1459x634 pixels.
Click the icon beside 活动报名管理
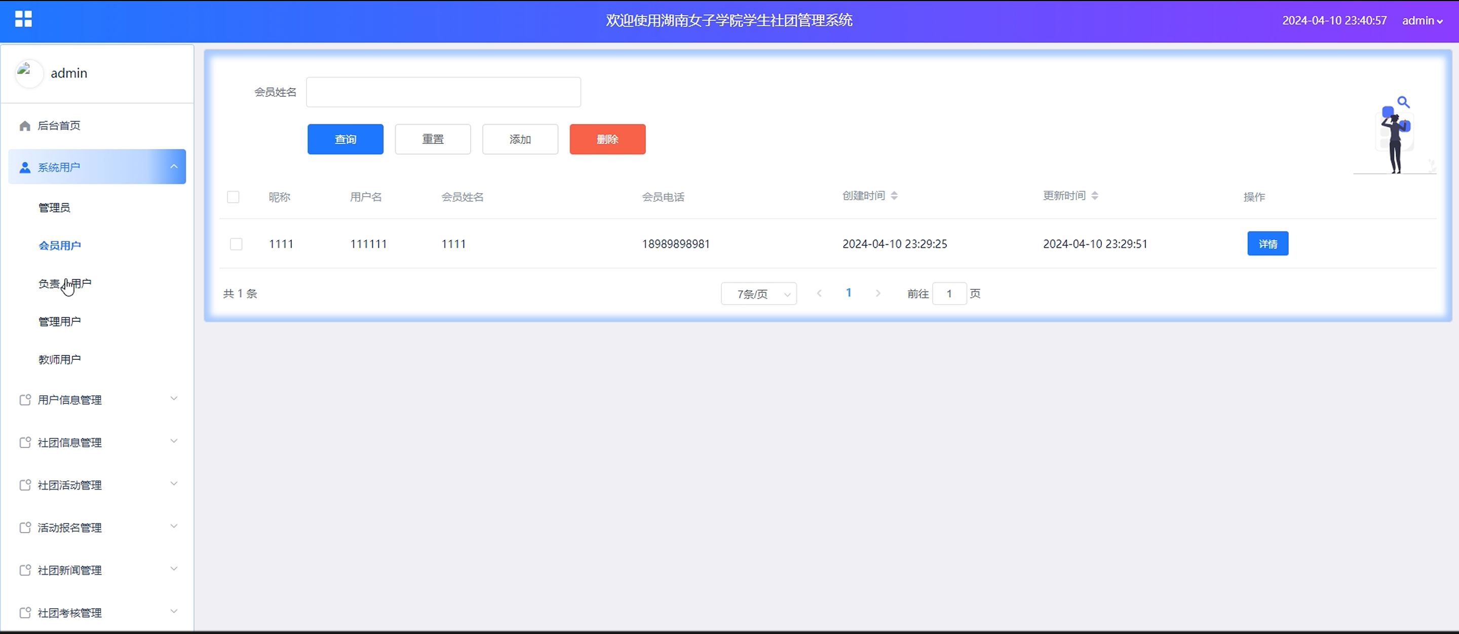25,528
